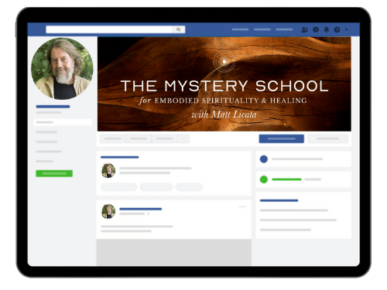The width and height of the screenshot is (387, 290).
Task: Focus the search field in blue header
Action: [x=109, y=29]
